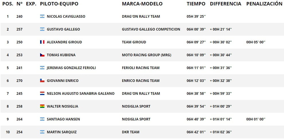Click the Paraguay flag beside Nelson Augusto Sanabria
The height and width of the screenshot is (139, 284).
click(x=42, y=93)
